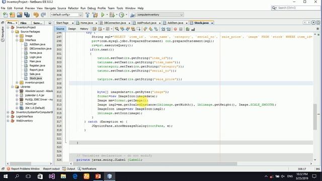Image resolution: width=322 pixels, height=181 pixels.
Task: Collapse the Interface package node
Action: (x=17, y=40)
